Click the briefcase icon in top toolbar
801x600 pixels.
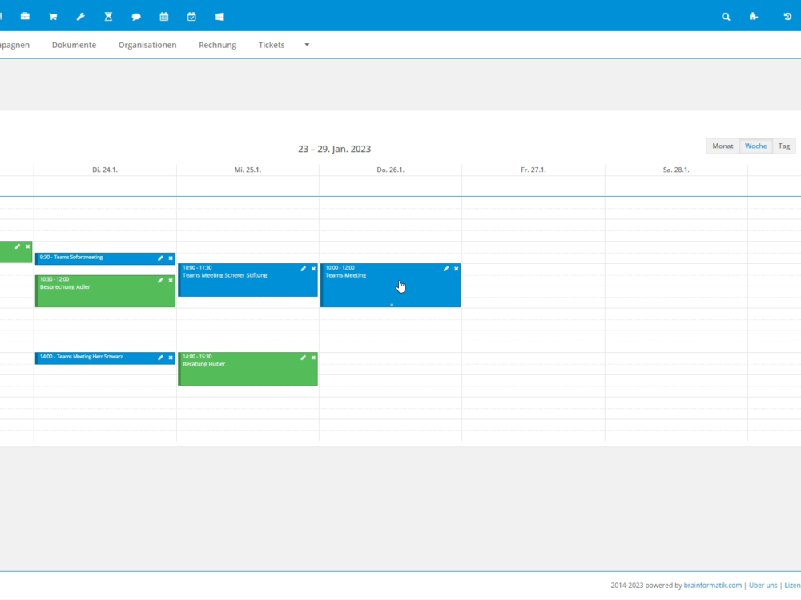25,16
